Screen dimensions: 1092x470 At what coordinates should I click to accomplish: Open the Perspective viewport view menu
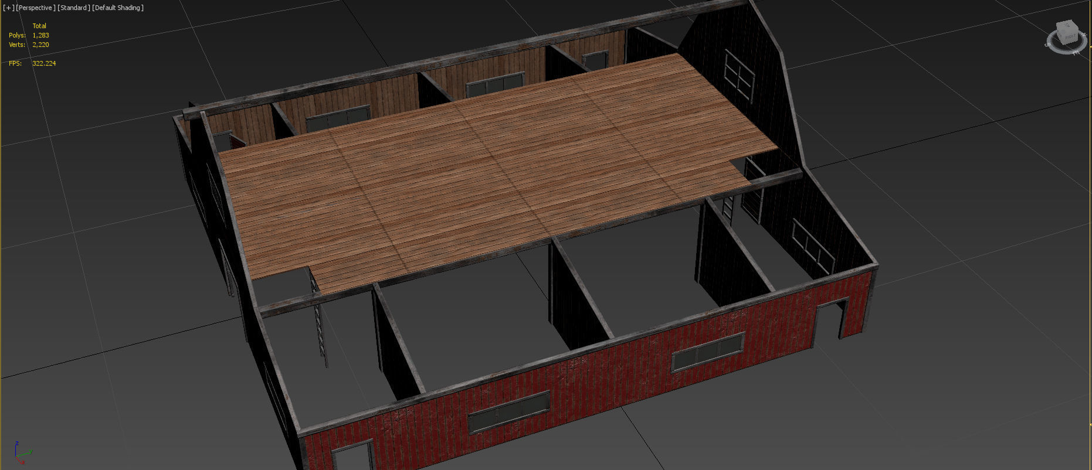pos(36,8)
